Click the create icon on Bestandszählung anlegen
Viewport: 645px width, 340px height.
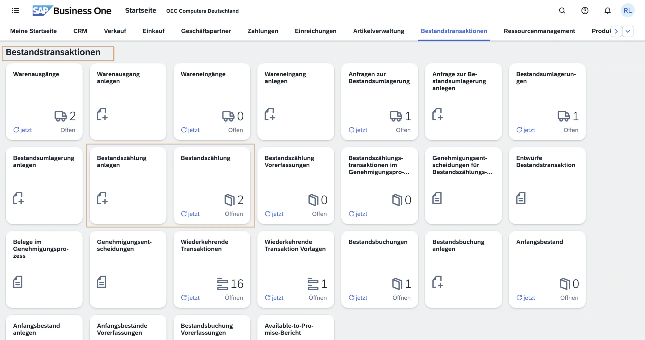pos(102,198)
